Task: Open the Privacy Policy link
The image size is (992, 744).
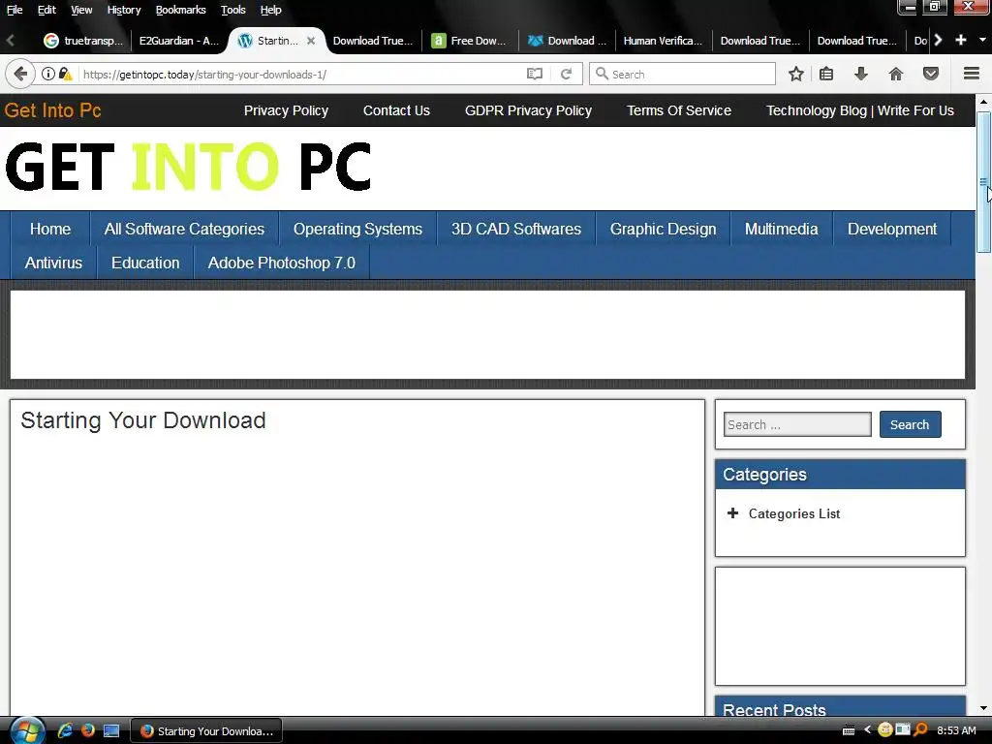Action: click(x=286, y=110)
